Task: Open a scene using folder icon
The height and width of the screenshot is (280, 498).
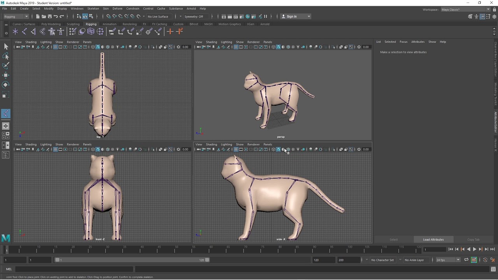Action: click(x=44, y=16)
